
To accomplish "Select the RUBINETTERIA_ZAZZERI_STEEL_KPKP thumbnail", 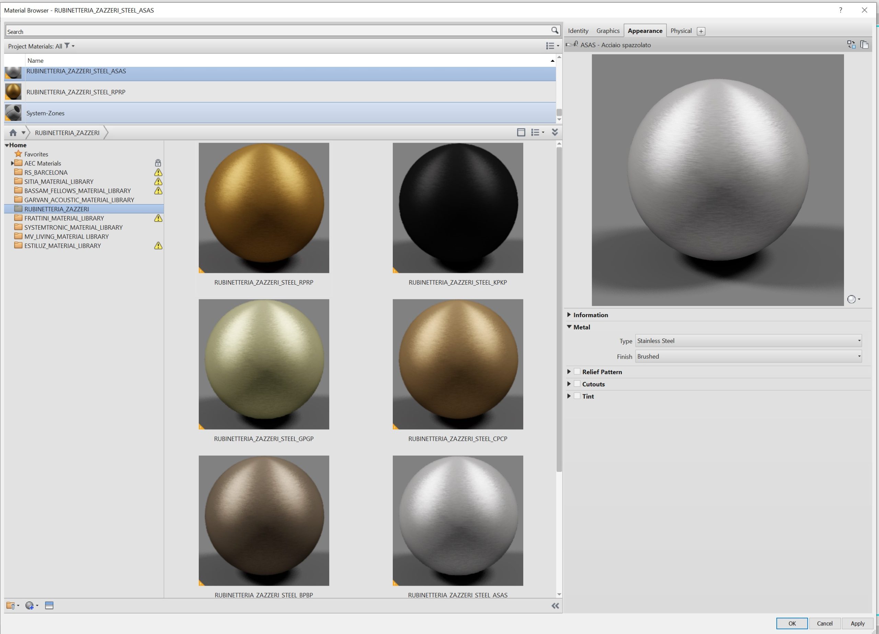I will [x=458, y=208].
